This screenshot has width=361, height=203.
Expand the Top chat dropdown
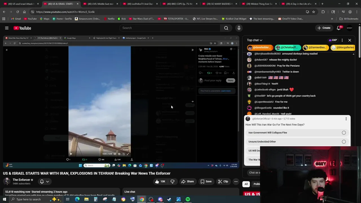tap(255, 40)
